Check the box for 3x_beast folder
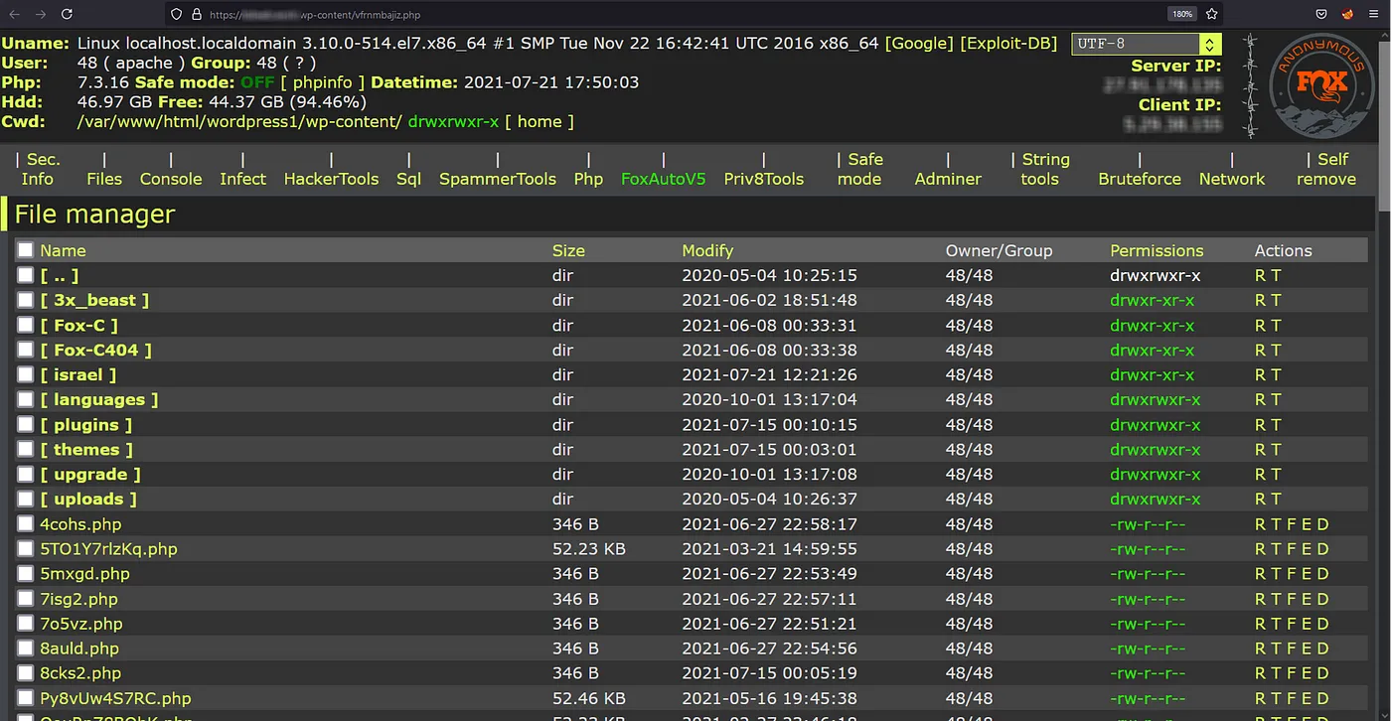Viewport: 1391px width, 721px height. [25, 300]
